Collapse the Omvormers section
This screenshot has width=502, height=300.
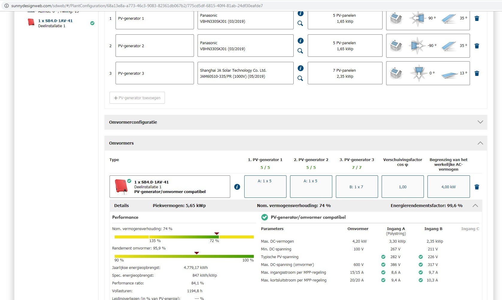[x=480, y=143]
